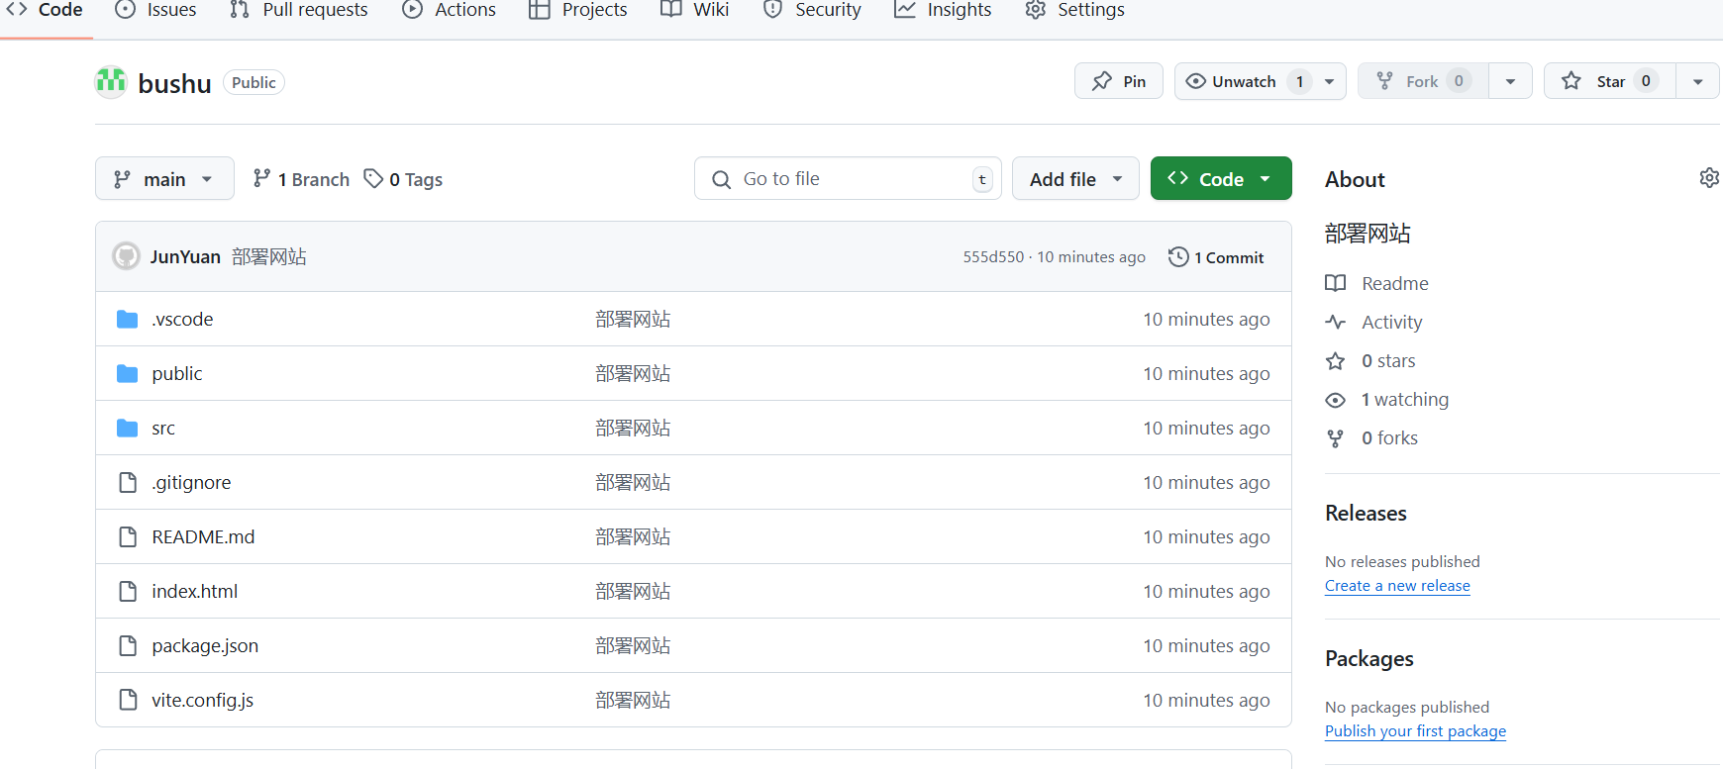Screen dimensions: 1723x769
Task: Click the src folder icon
Action: click(x=127, y=428)
